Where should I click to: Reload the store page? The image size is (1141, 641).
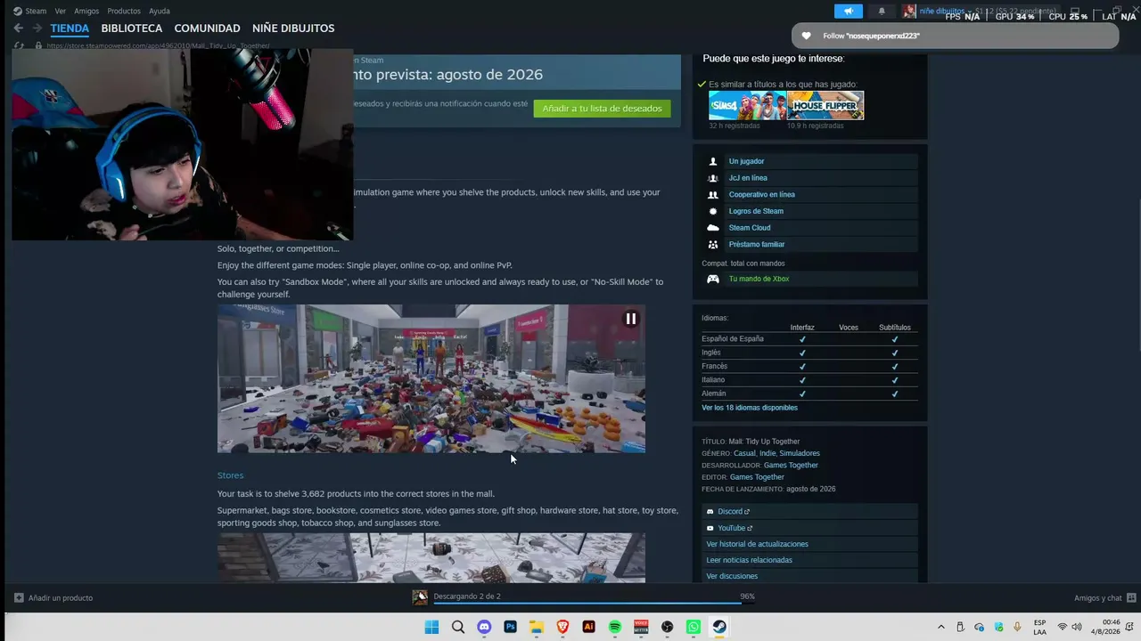(19, 45)
